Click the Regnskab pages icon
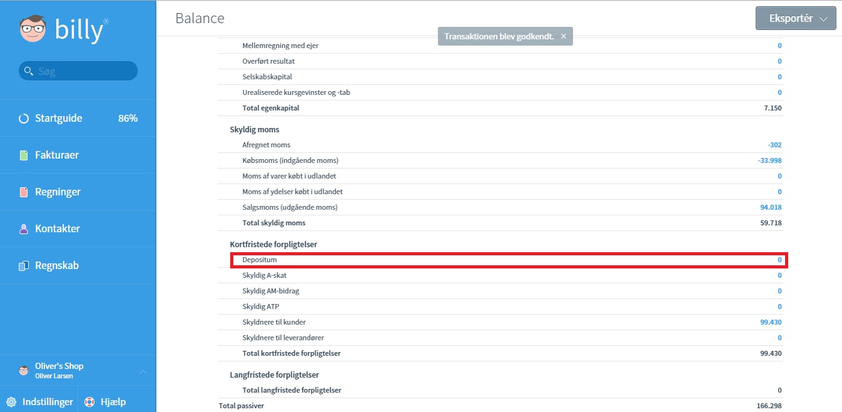The image size is (842, 412). click(24, 265)
